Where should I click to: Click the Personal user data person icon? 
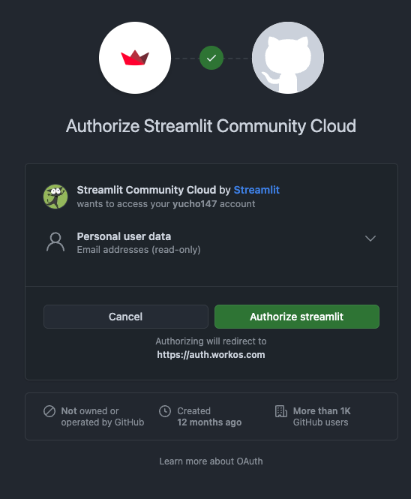55,242
